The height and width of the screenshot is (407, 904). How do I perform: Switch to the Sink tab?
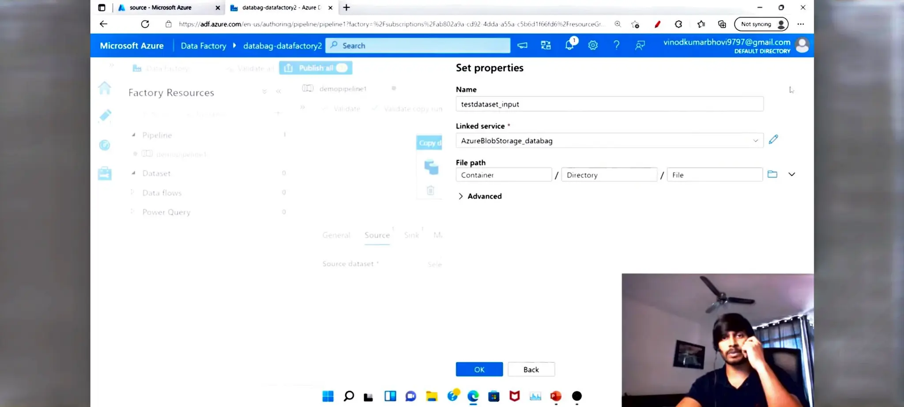pos(411,235)
